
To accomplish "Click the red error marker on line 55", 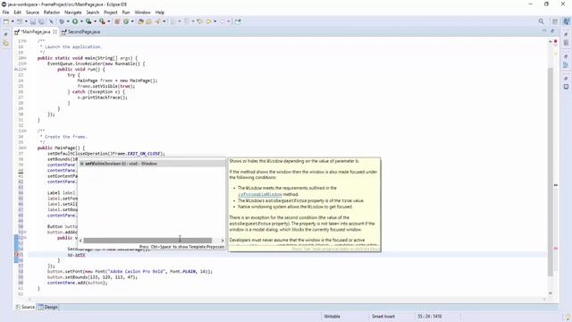I will click(16, 254).
